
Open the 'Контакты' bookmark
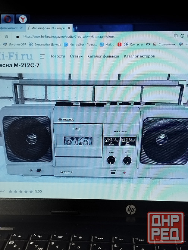point(133,44)
